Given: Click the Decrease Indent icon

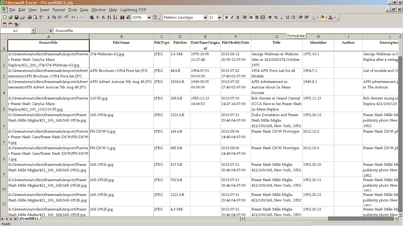Looking at the screenshot, I should pos(300,17).
